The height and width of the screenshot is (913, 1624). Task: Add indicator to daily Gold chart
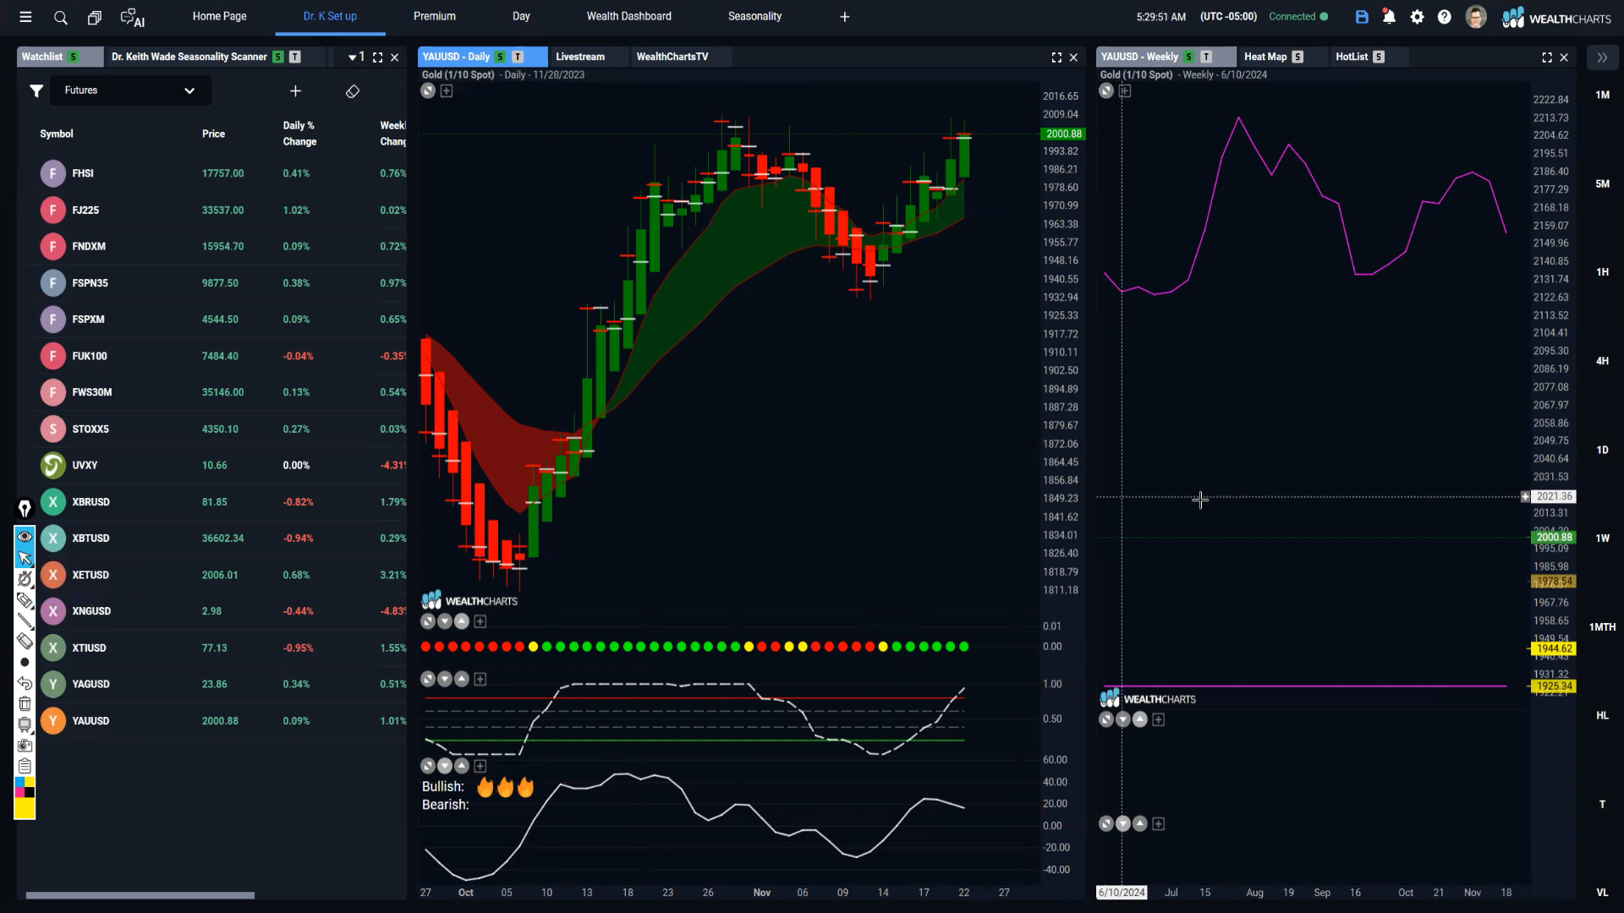447,91
